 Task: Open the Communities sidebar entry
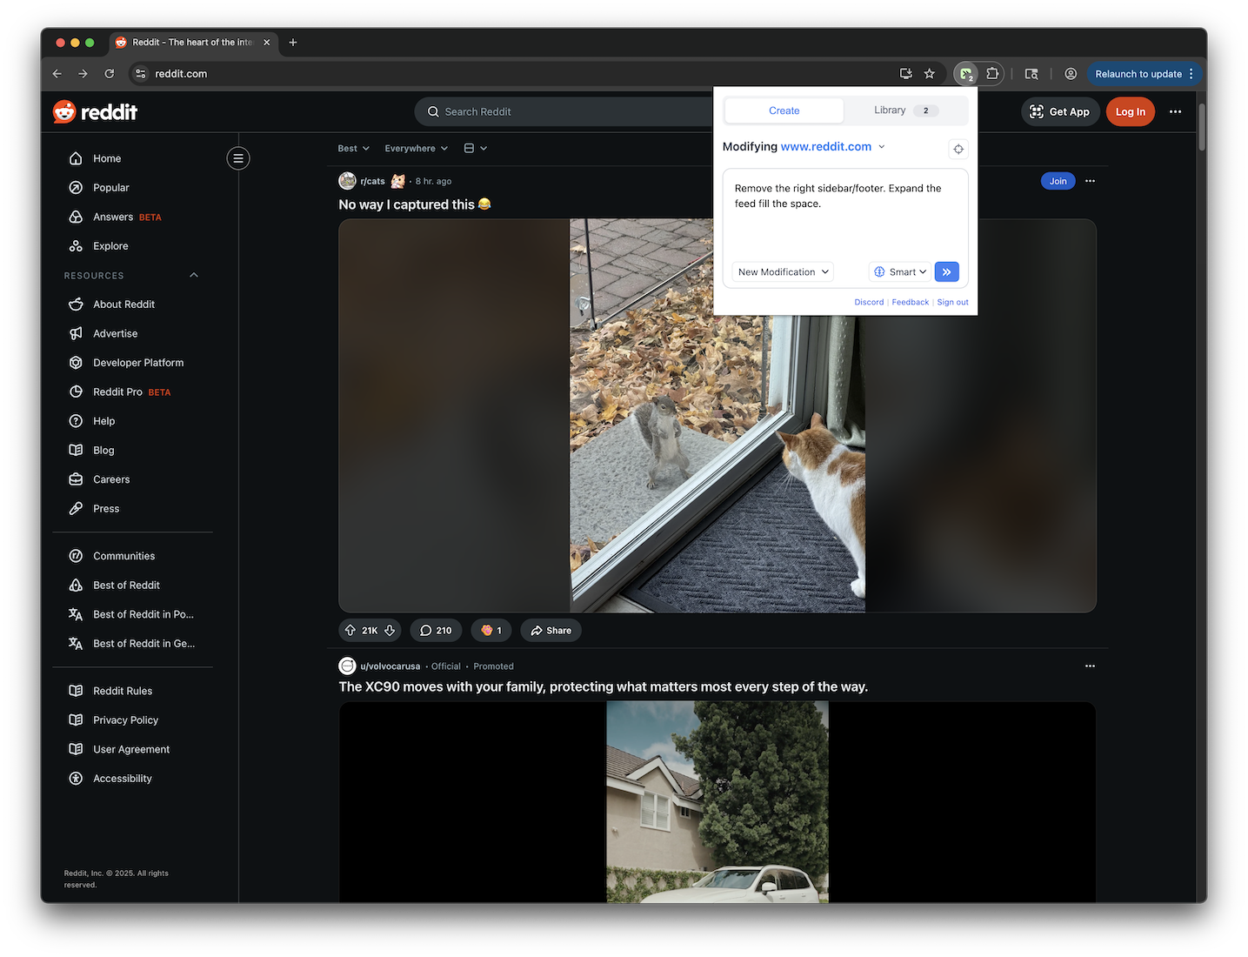coord(123,555)
